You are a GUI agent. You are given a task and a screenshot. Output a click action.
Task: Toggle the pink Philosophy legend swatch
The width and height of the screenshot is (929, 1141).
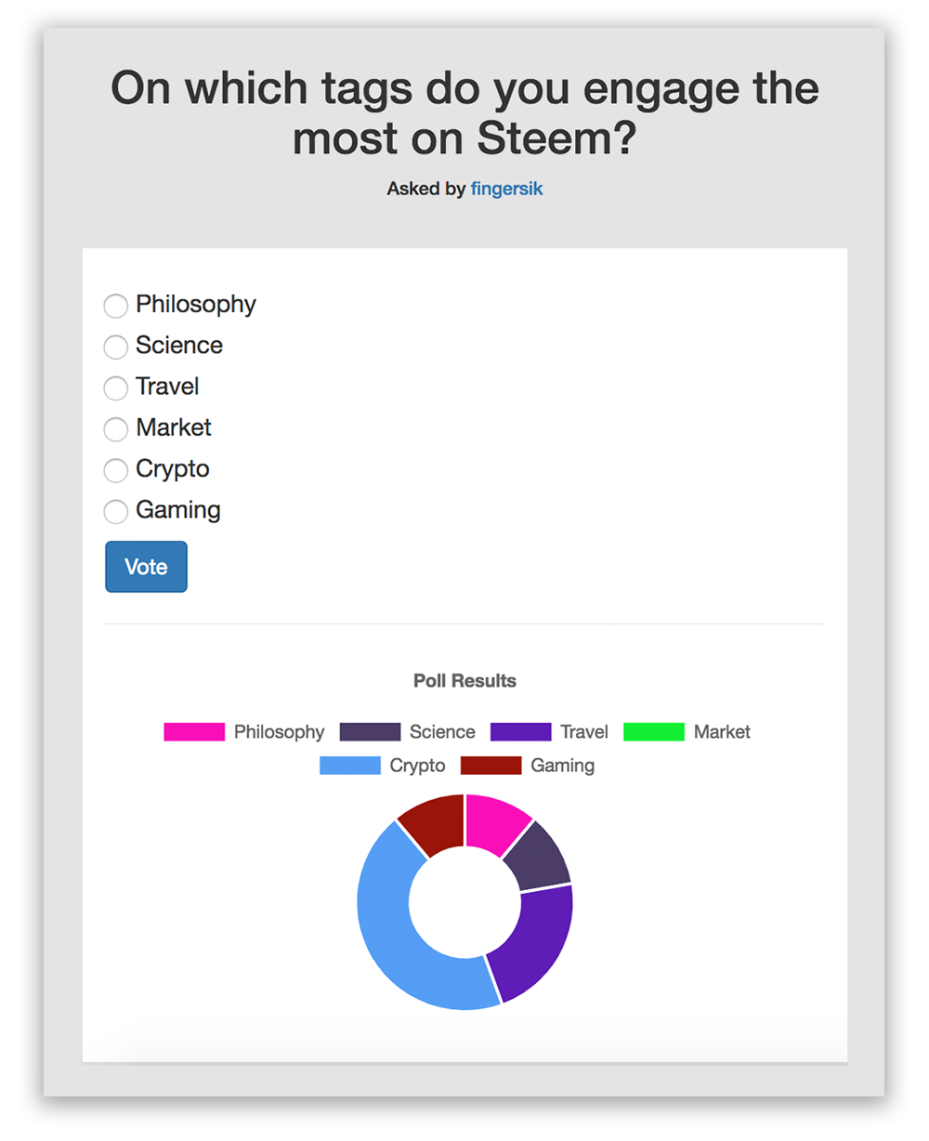194,732
